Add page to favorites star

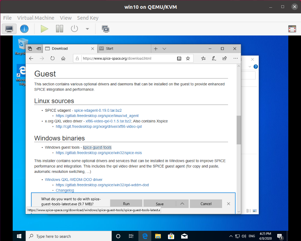click(188, 59)
